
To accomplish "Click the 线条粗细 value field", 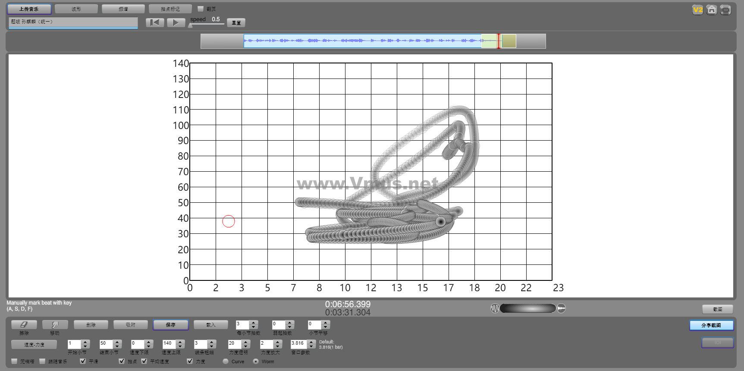I will [x=201, y=344].
